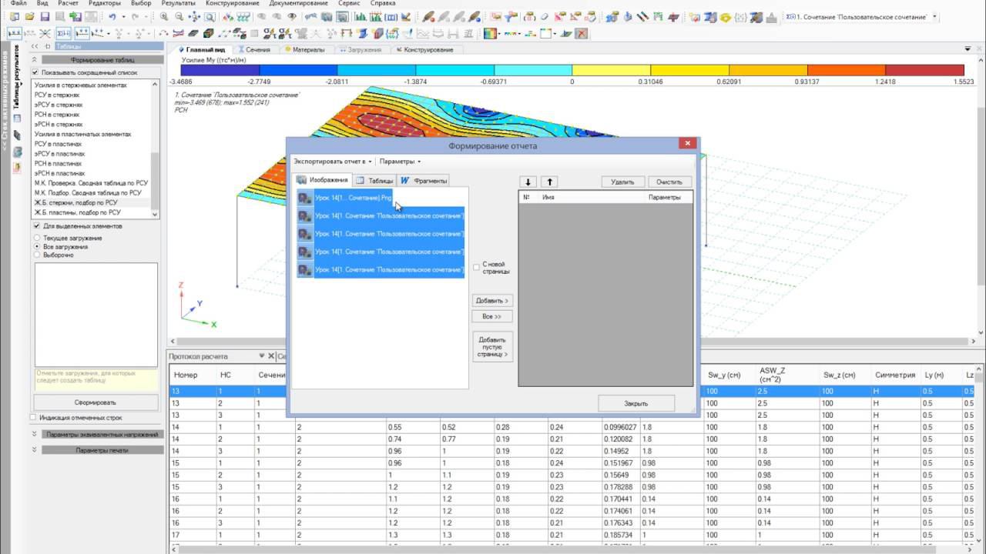The image size is (986, 554).
Task: Open the 'Документирование' menu
Action: pyautogui.click(x=300, y=4)
